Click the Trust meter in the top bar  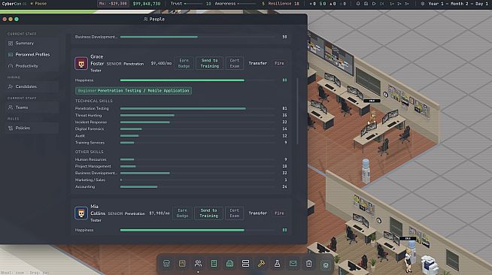(190, 4)
